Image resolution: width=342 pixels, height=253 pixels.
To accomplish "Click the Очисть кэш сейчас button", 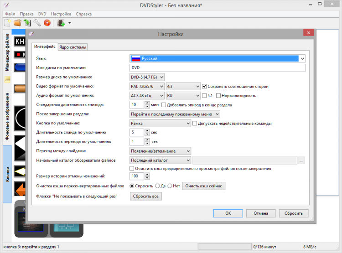I will [x=203, y=186].
